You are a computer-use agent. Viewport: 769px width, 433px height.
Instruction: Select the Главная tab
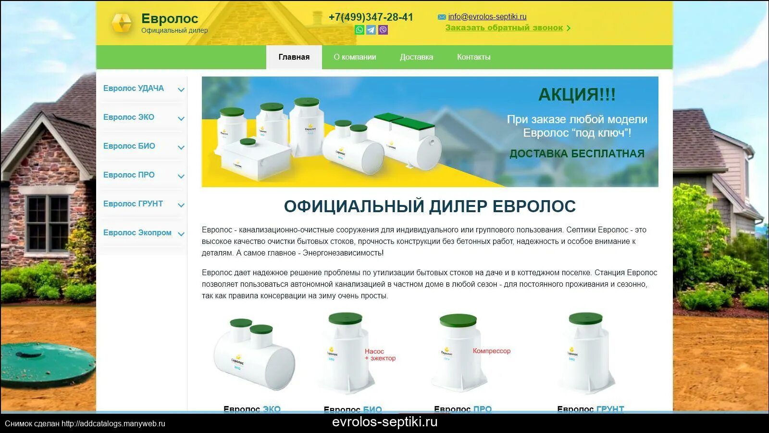pos(294,57)
